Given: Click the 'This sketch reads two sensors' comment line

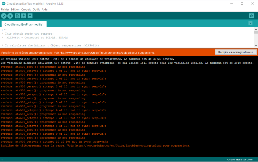Looking at the screenshot, I should 28,34.
